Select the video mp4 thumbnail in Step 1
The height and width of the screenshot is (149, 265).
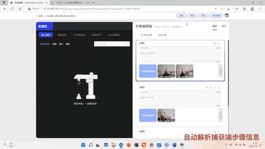[x=184, y=71]
